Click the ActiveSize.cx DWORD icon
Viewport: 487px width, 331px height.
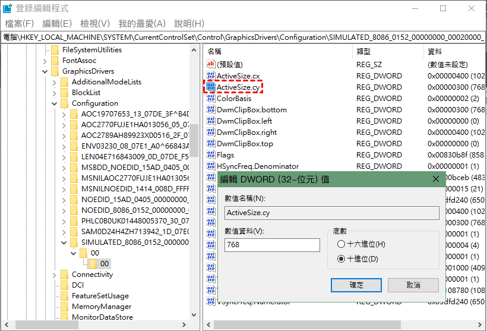click(x=211, y=75)
